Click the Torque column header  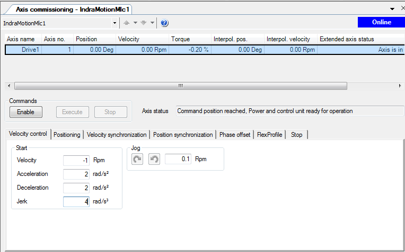190,39
